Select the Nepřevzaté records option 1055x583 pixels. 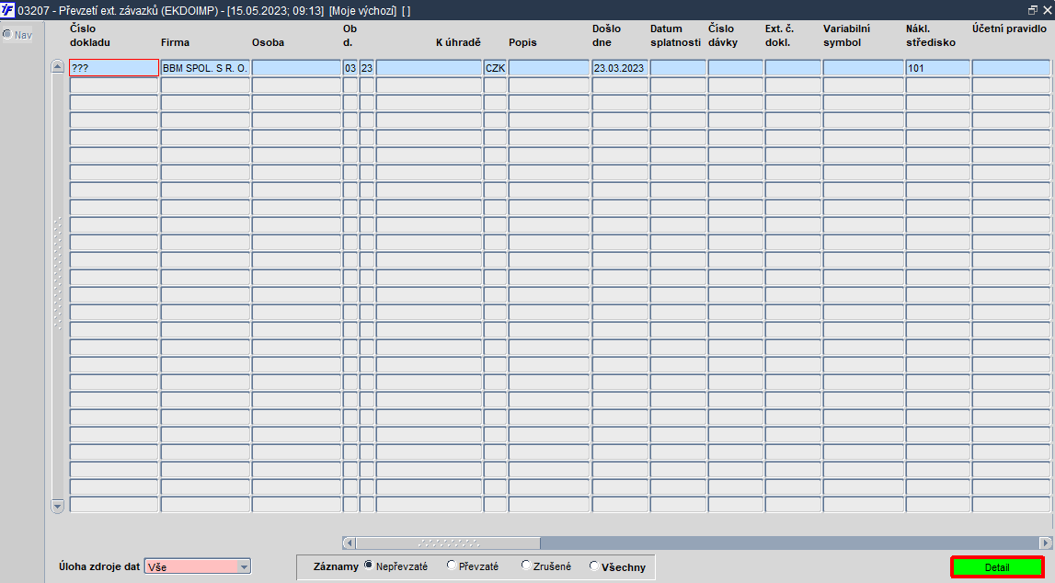tap(369, 566)
